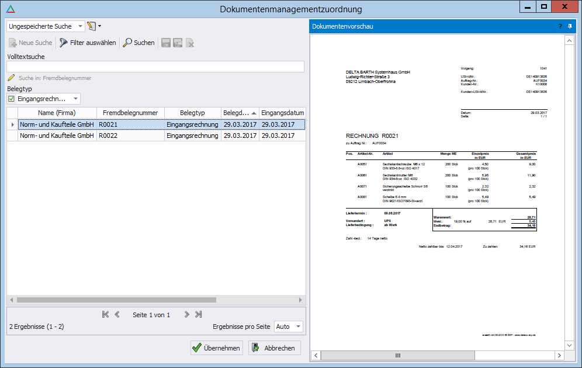This screenshot has width=582, height=368.
Task: Go to the first results page
Action: 105,314
